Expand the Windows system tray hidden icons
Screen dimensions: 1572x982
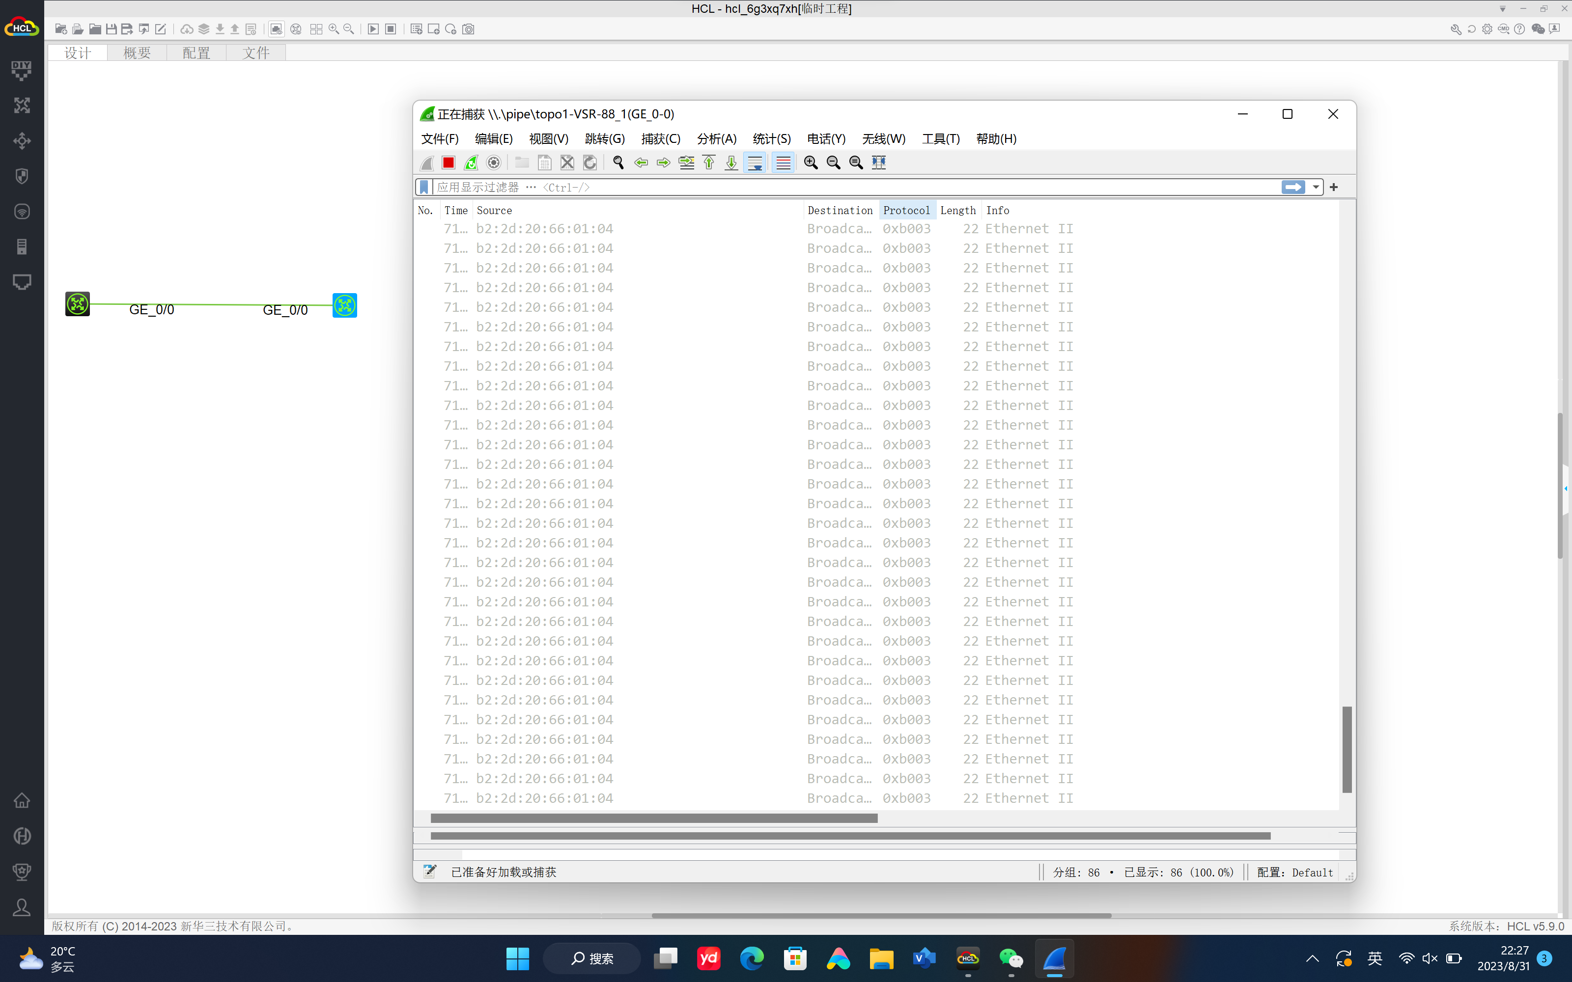point(1312,958)
